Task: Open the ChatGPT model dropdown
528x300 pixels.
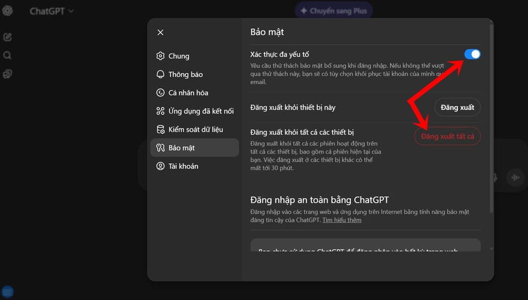Action: (52, 11)
